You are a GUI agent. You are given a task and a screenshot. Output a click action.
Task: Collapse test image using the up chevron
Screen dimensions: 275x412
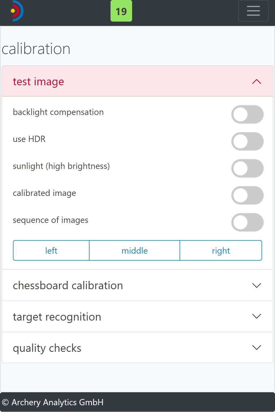[256, 81]
